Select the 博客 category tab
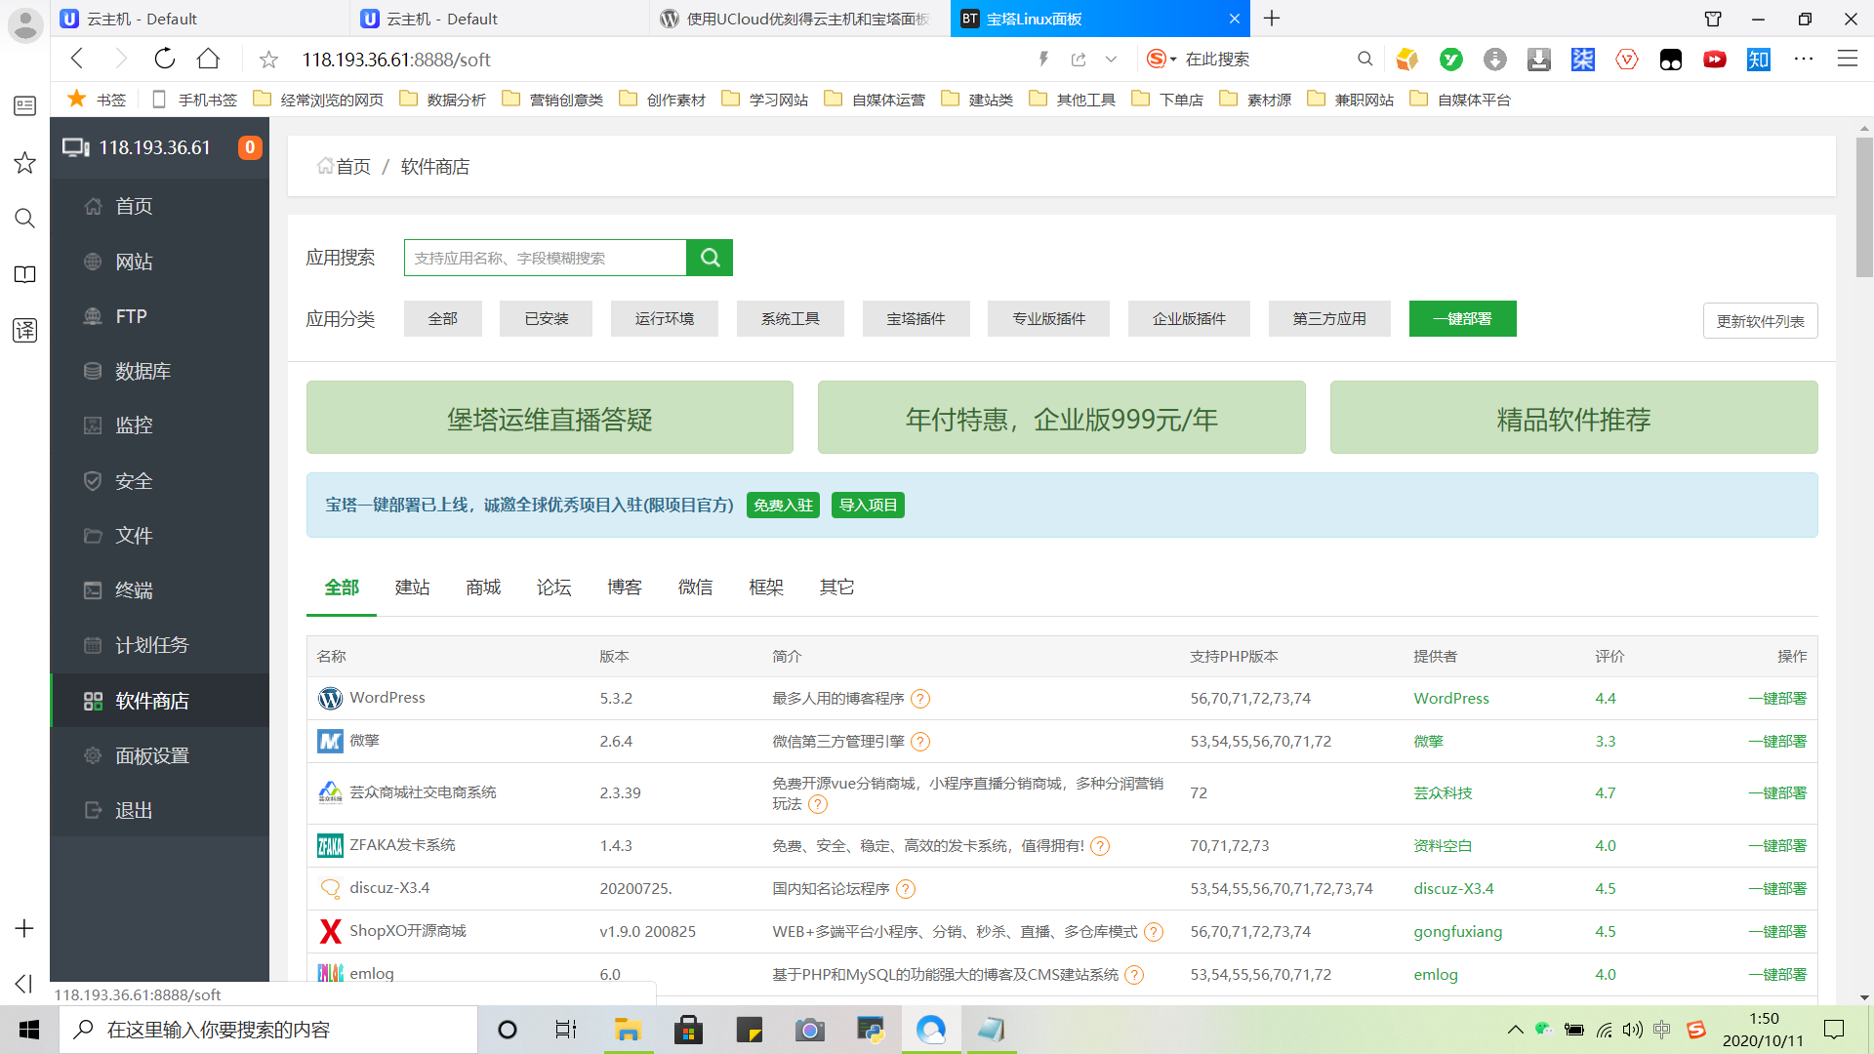The image size is (1874, 1054). coord(625,588)
